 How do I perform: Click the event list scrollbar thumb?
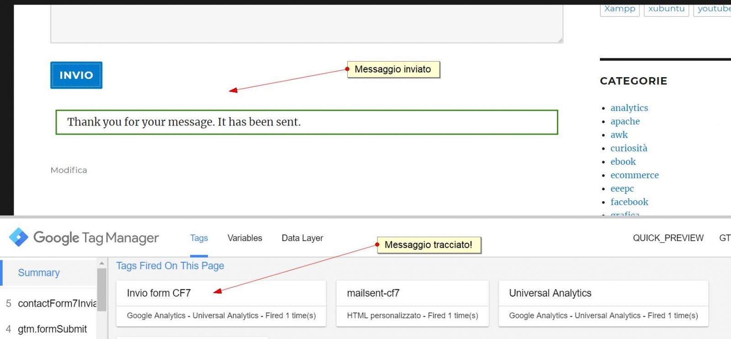(102, 290)
